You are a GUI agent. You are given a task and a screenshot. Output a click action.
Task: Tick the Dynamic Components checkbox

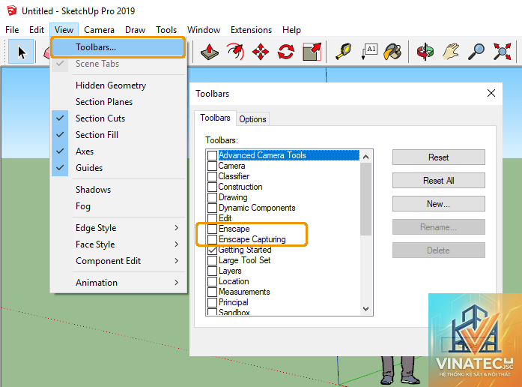(x=212, y=208)
